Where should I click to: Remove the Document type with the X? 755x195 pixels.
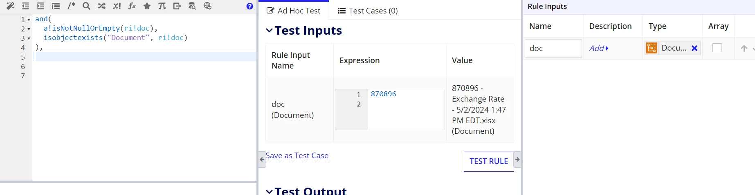point(694,48)
